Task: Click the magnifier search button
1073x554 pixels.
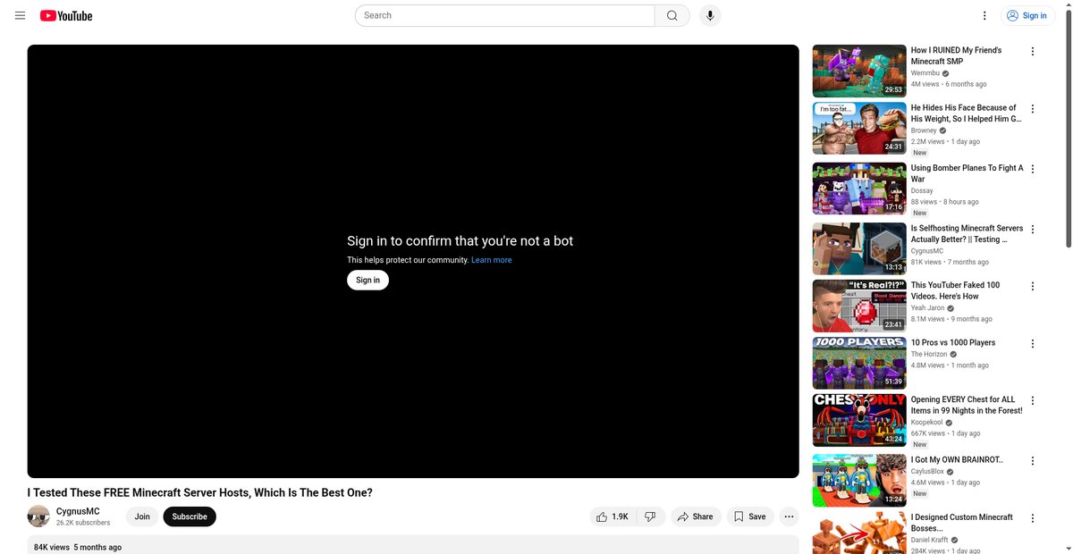Action: pos(672,15)
